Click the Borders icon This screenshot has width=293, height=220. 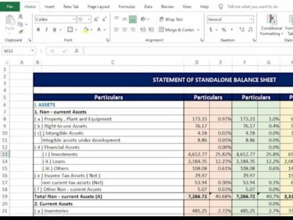[x=70, y=30]
